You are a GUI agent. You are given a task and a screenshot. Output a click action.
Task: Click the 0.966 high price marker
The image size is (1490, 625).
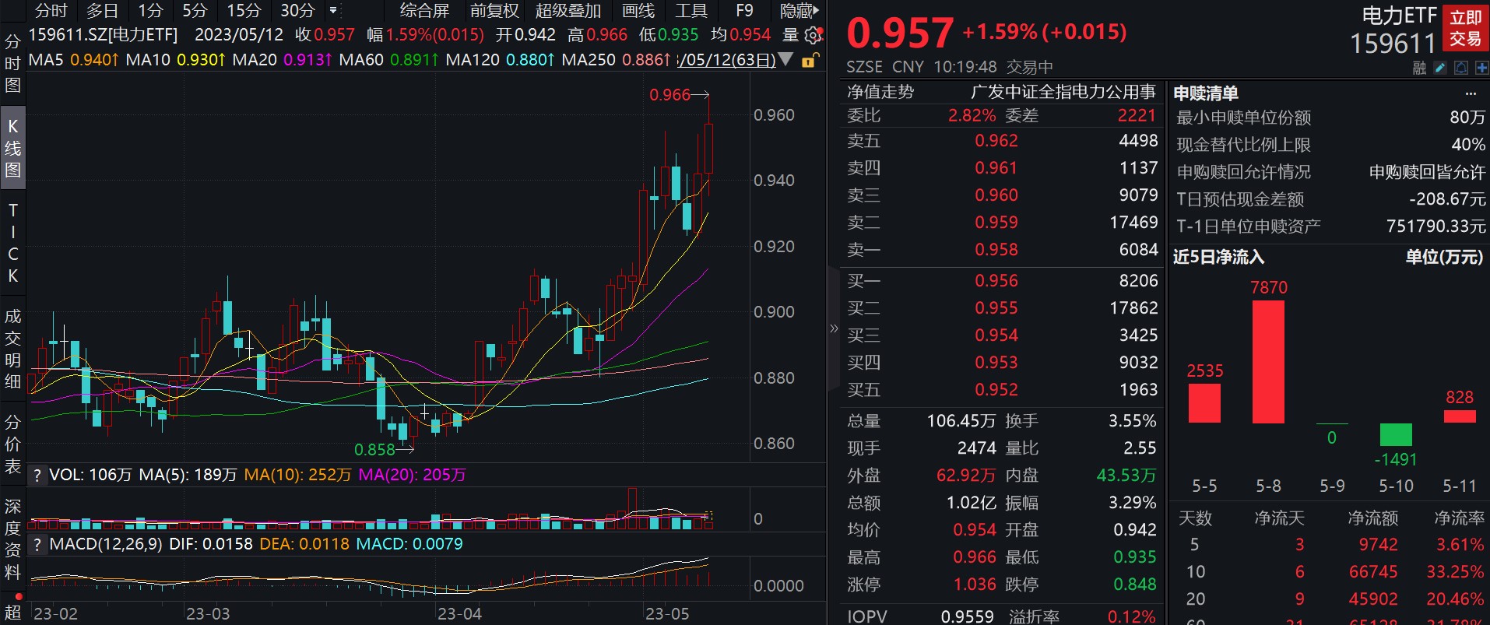click(669, 95)
